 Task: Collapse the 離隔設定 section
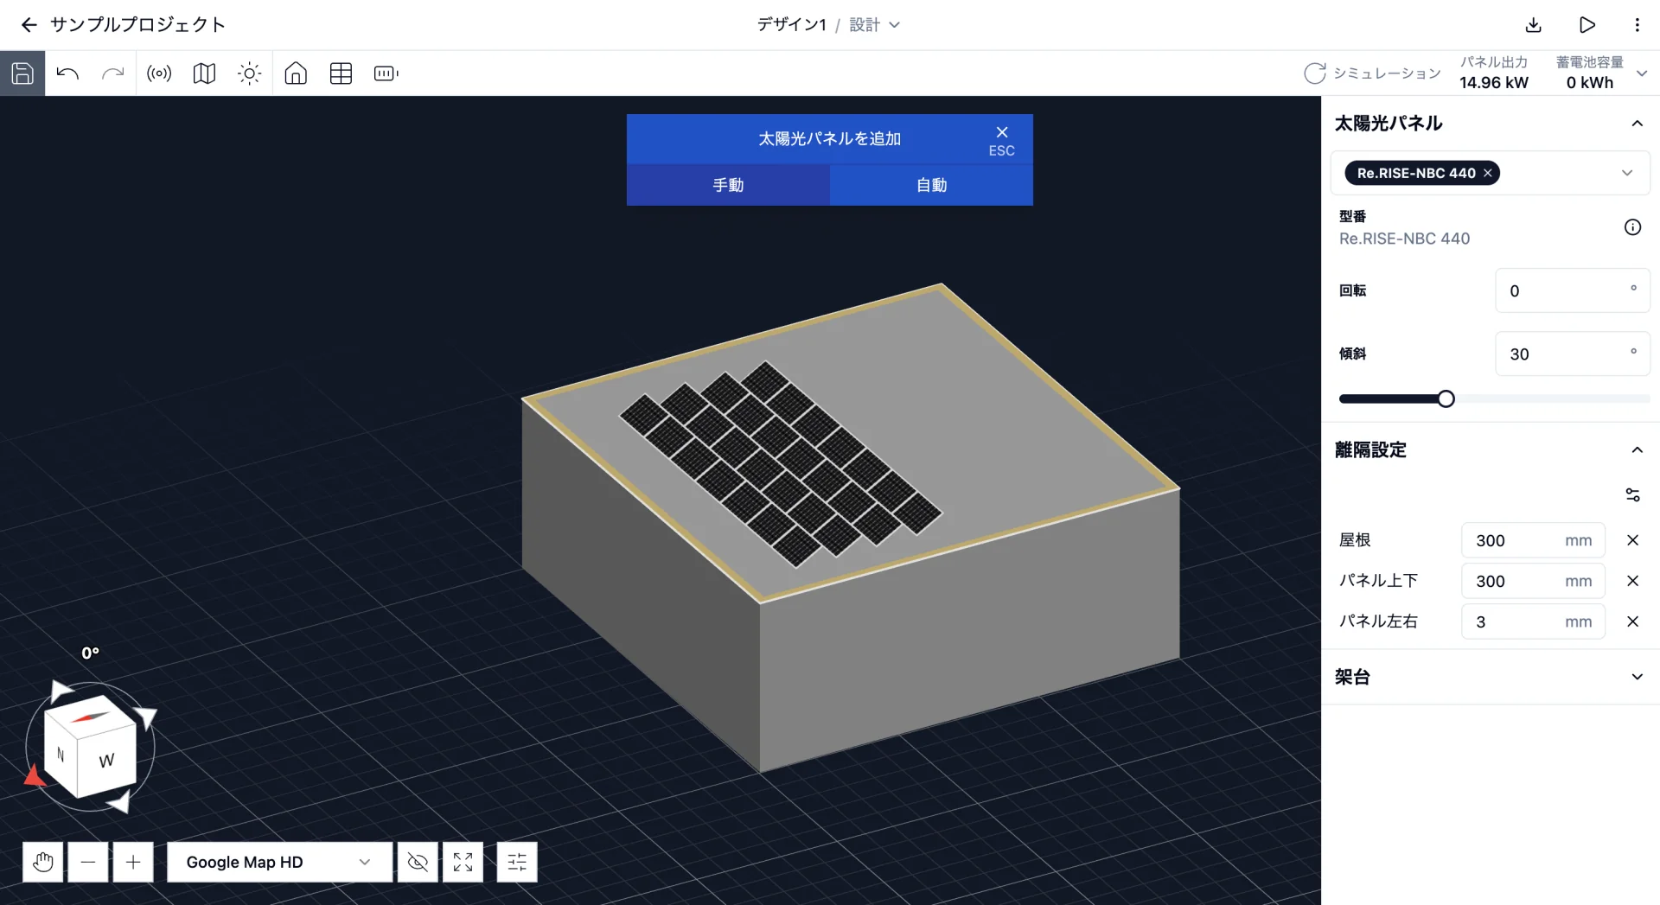pyautogui.click(x=1637, y=449)
